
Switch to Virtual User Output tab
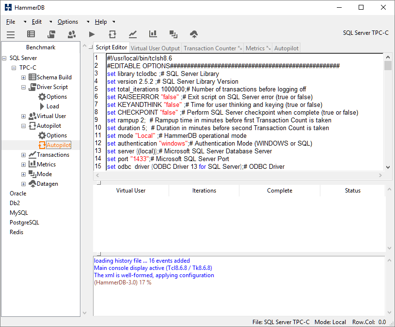pos(155,48)
